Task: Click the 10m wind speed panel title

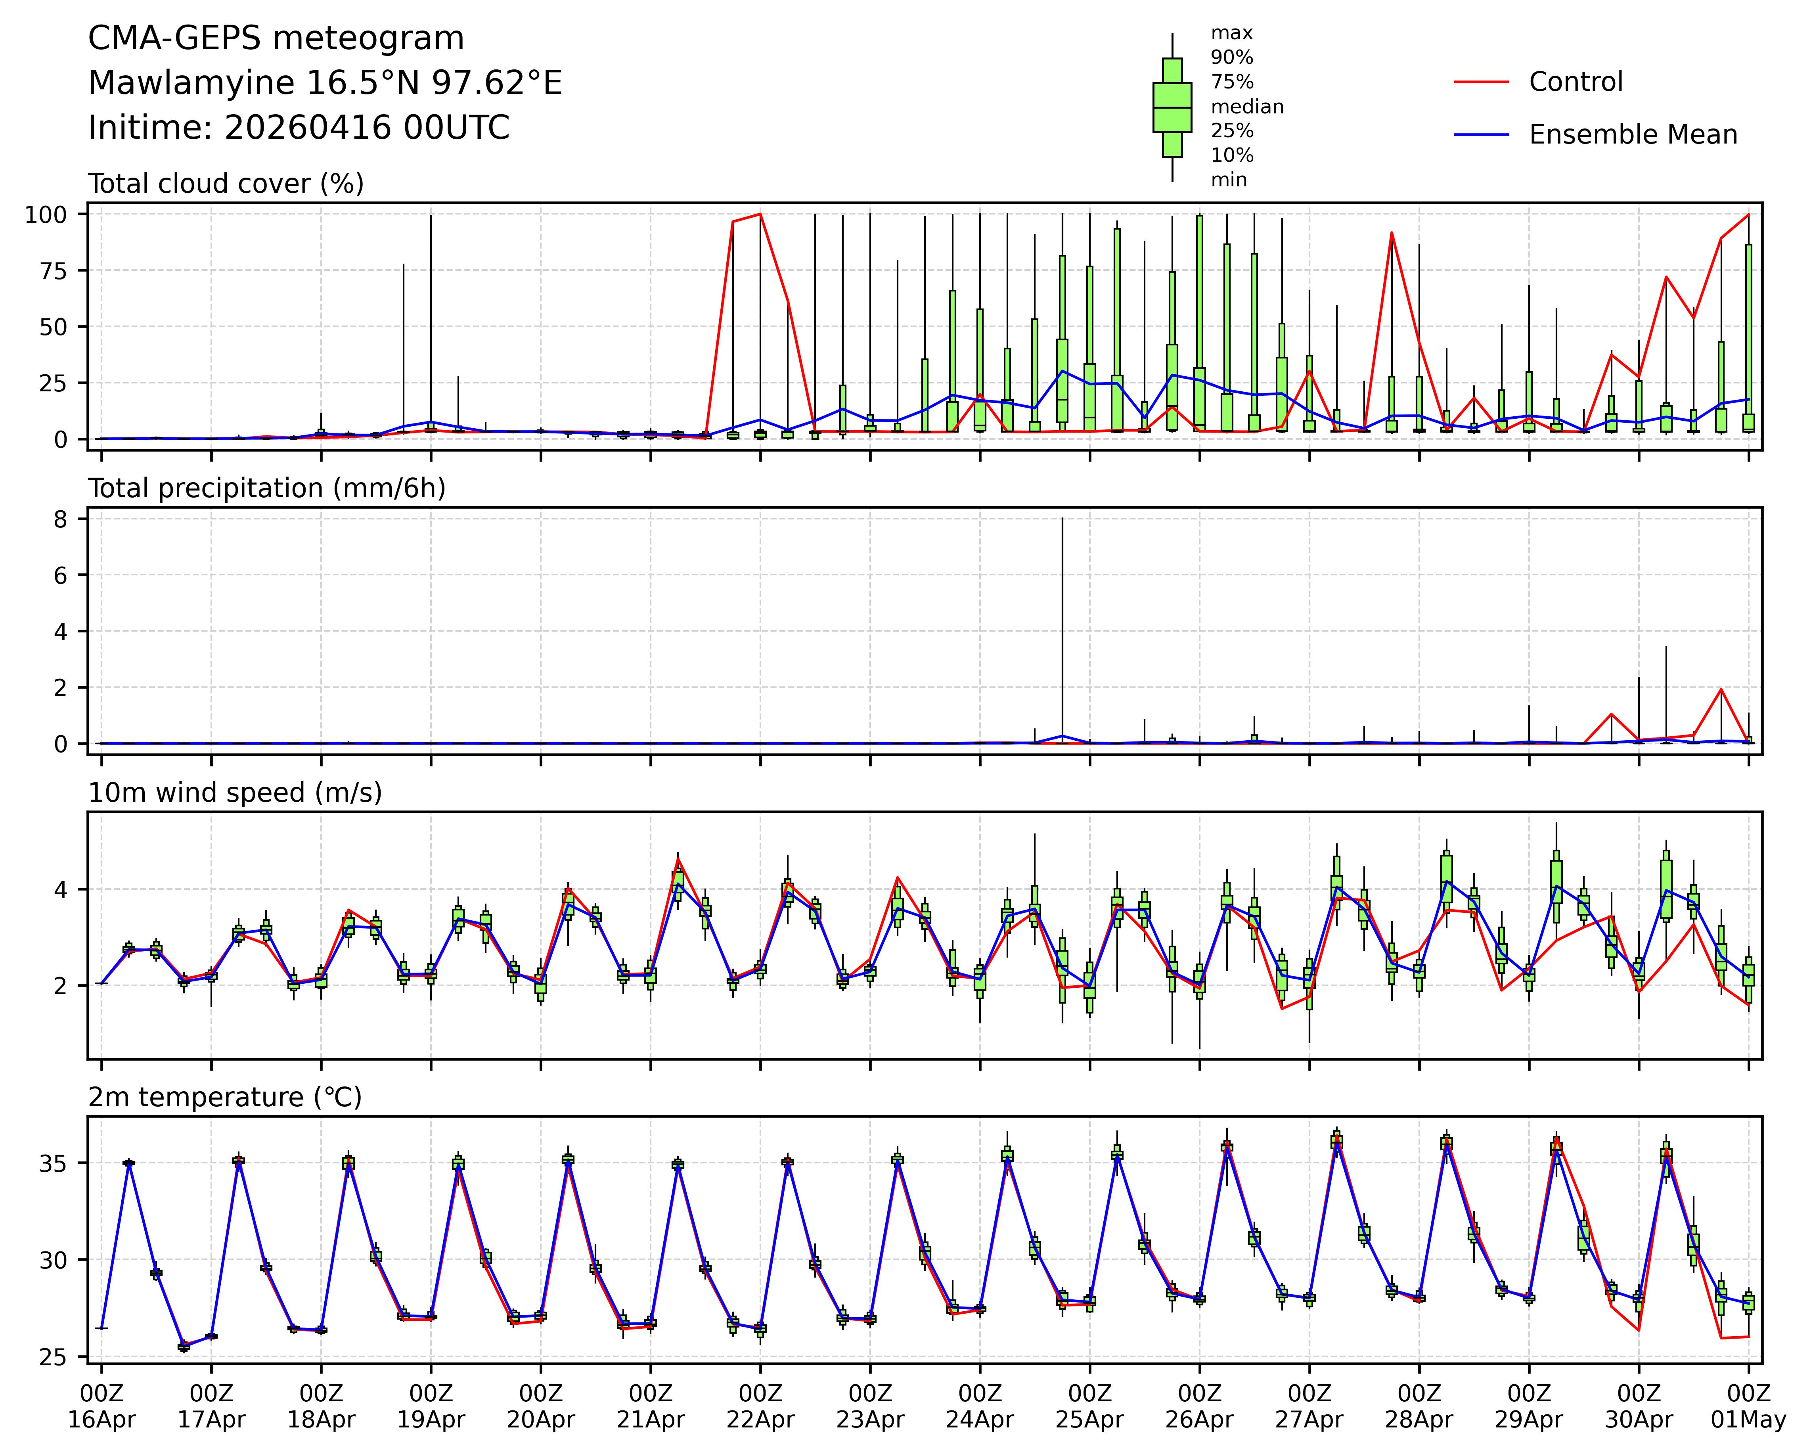Action: tap(235, 792)
